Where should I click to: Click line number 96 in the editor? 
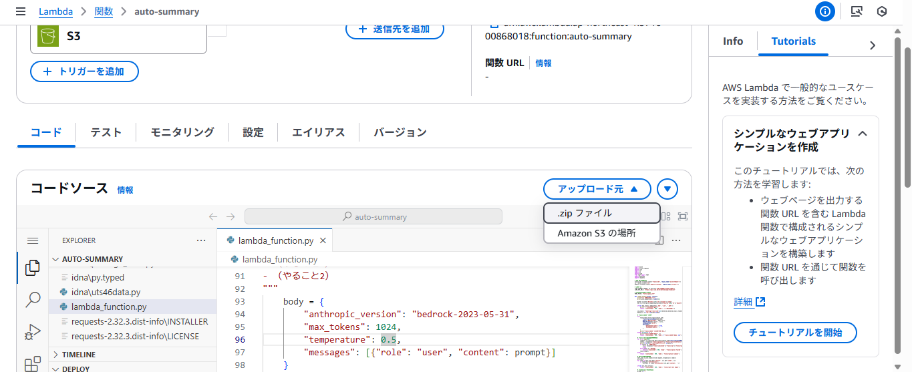tap(241, 339)
